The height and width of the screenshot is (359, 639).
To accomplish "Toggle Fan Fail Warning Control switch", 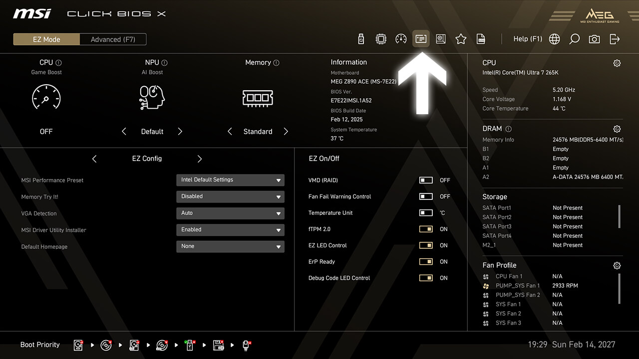I will (426, 196).
